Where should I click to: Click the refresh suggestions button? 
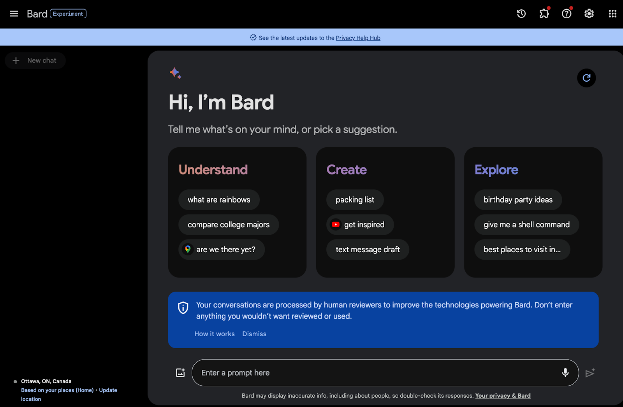click(586, 78)
